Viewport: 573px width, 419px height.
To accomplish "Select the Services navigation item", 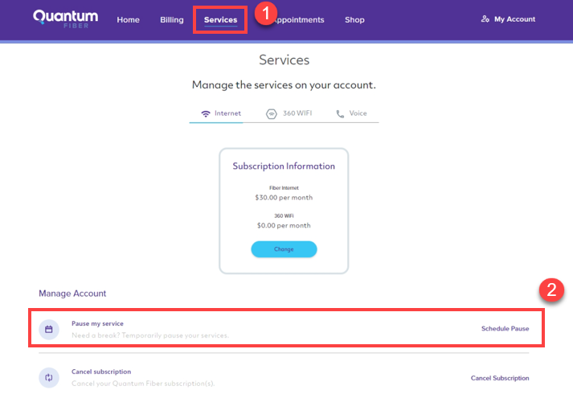I will pyautogui.click(x=220, y=20).
